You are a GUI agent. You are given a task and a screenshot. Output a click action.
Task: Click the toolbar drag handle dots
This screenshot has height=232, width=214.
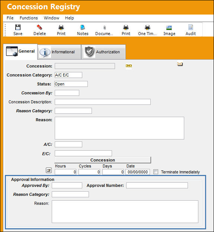click(5, 30)
